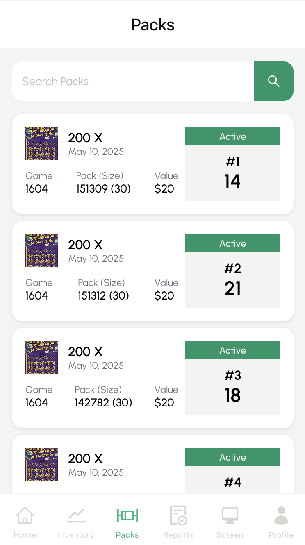The height and width of the screenshot is (545, 305).
Task: Tap ticket thumbnail of pack 151312
Action: point(42,250)
